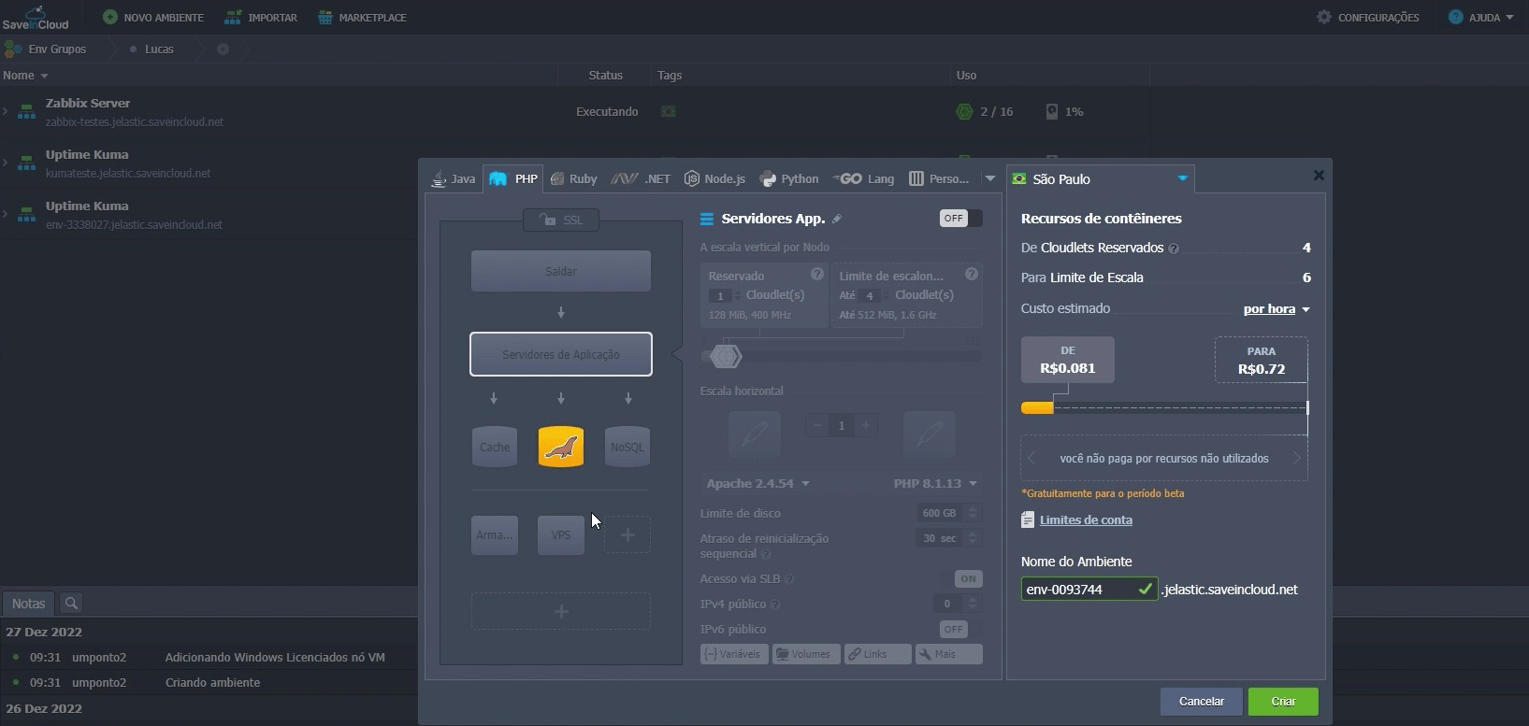Click IMPORTAR in top toolbar
This screenshot has width=1529, height=726.
[x=262, y=17]
